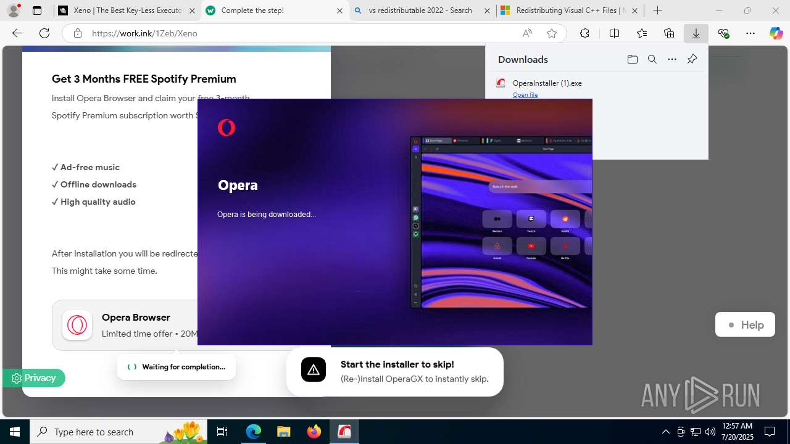
Task: Open a new browser tab
Action: 658,10
